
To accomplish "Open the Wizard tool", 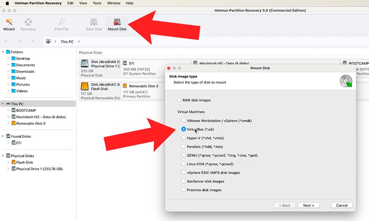I will [x=9, y=24].
